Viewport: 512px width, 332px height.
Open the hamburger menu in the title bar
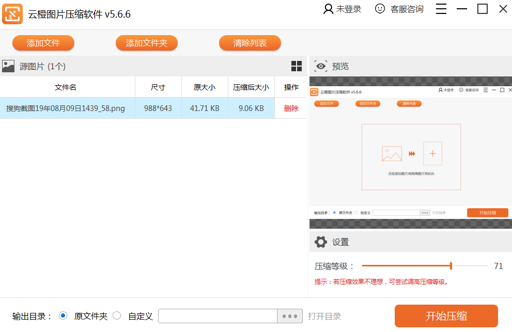point(441,9)
